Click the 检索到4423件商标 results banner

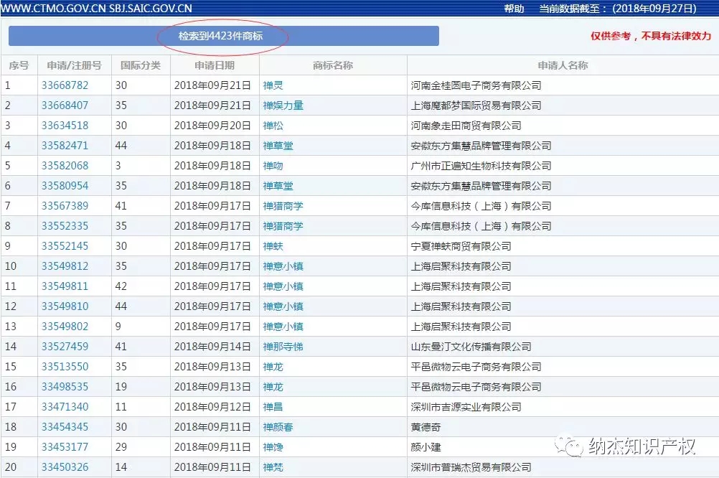coord(222,34)
